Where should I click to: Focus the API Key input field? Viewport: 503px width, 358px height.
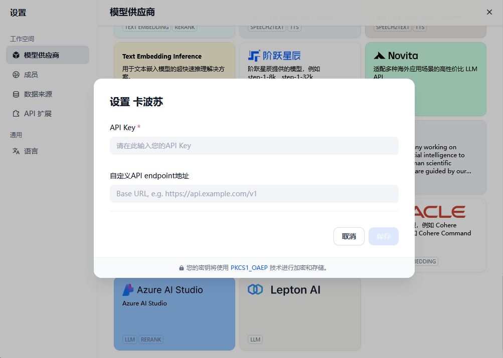click(254, 146)
